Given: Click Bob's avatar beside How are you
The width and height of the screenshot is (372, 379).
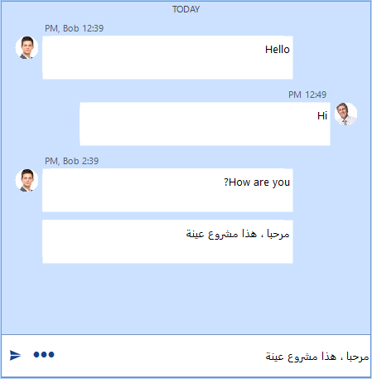Looking at the screenshot, I should (x=27, y=180).
